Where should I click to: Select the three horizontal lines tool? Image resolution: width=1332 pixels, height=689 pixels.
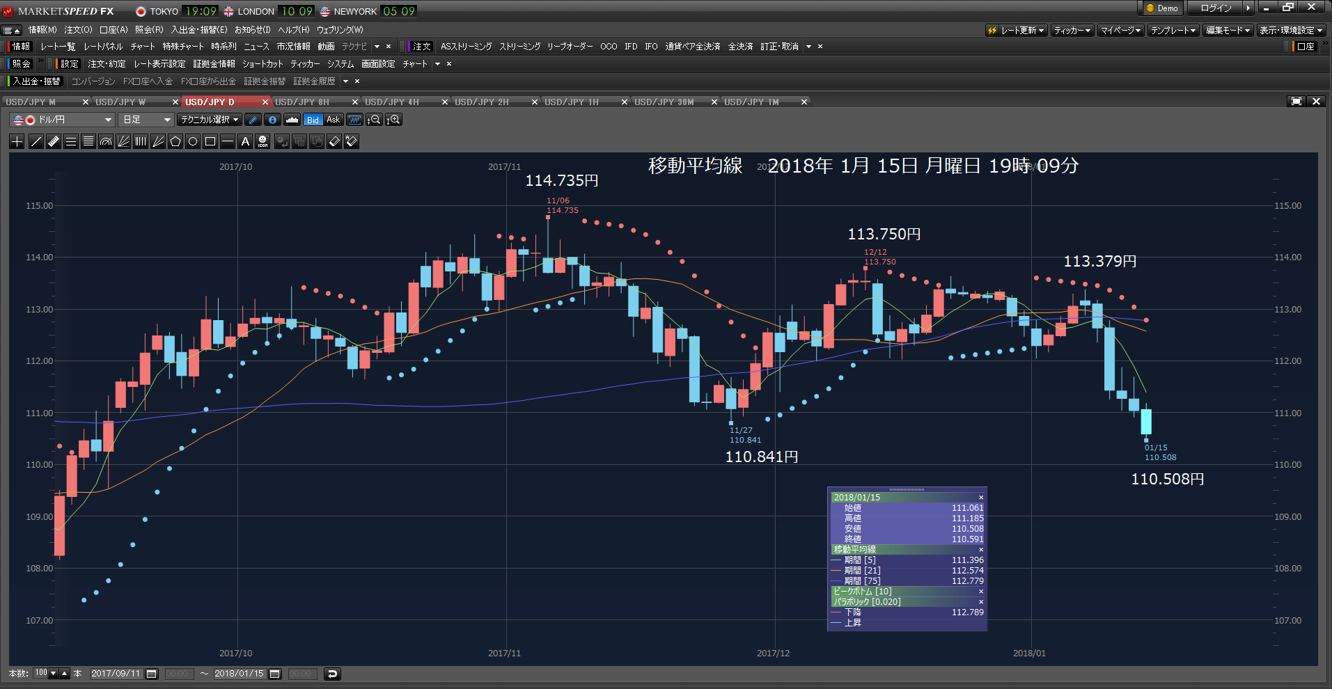tap(70, 141)
